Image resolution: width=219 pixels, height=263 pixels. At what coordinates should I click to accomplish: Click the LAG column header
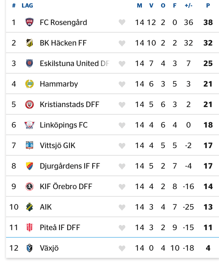click(27, 6)
